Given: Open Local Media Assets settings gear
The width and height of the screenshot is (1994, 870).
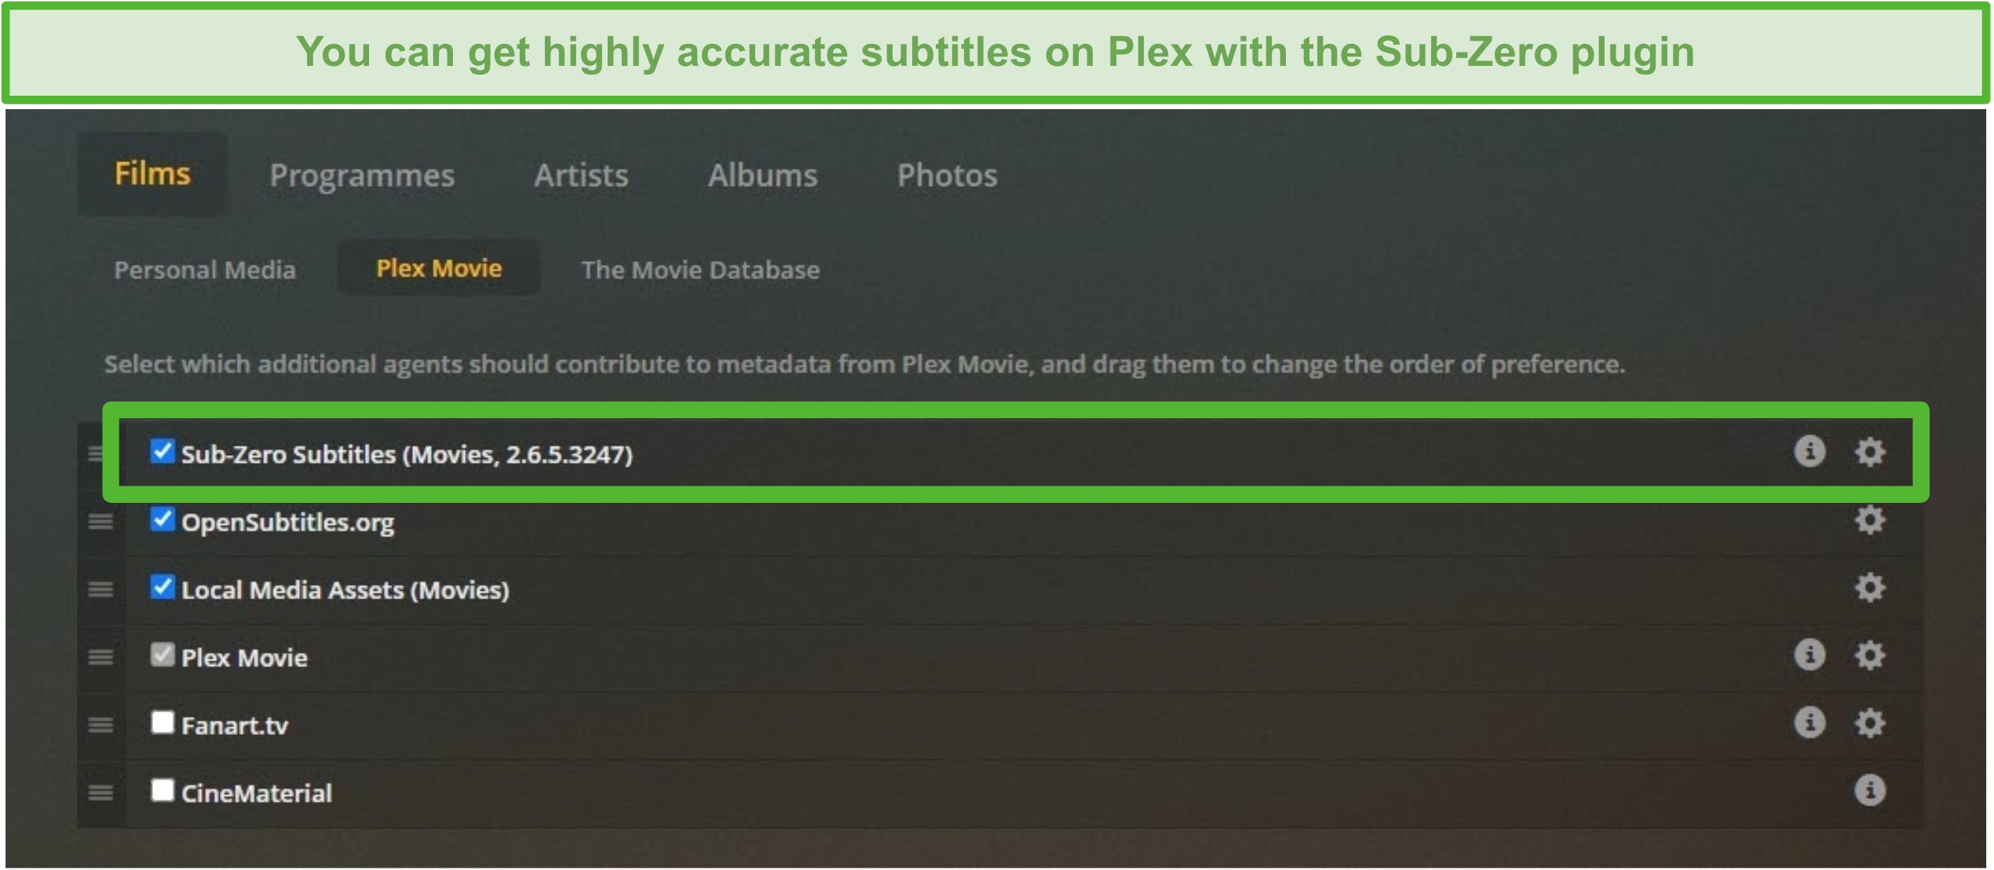Looking at the screenshot, I should [x=1870, y=588].
